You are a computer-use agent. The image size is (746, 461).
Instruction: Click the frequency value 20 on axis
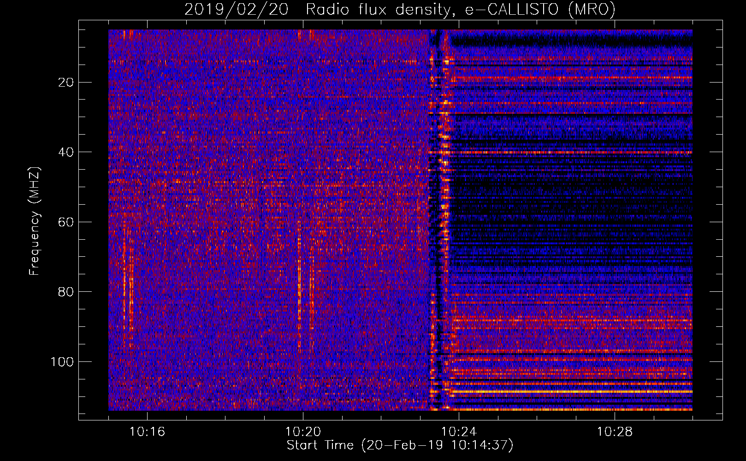point(66,83)
